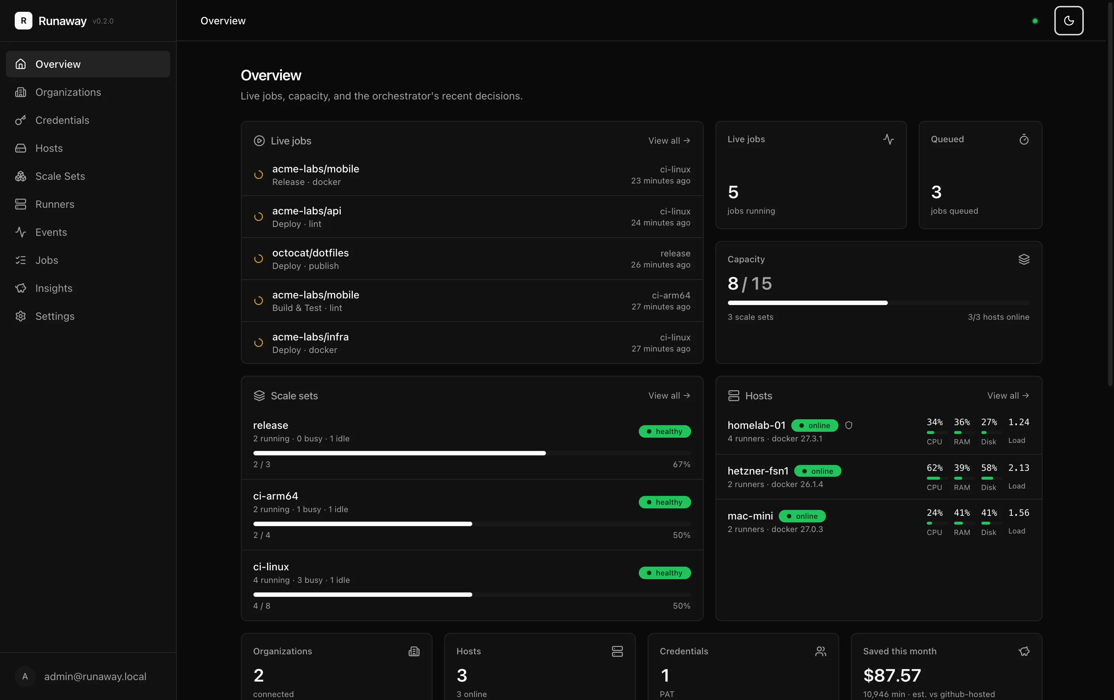Click View all in Scale sets panel
The width and height of the screenshot is (1114, 700).
click(669, 396)
